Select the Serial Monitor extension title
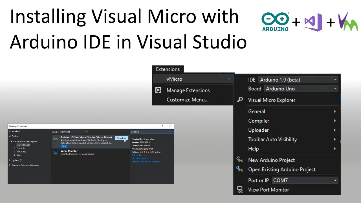Viewport: 361px width, 203px height. 69,151
